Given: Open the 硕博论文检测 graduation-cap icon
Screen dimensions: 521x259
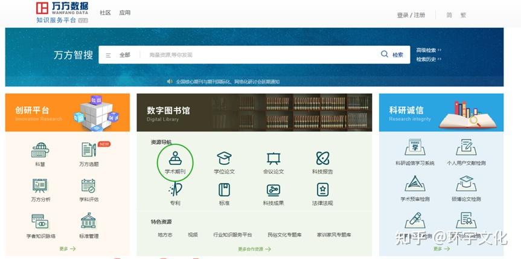Looking at the screenshot, I should [466, 183].
